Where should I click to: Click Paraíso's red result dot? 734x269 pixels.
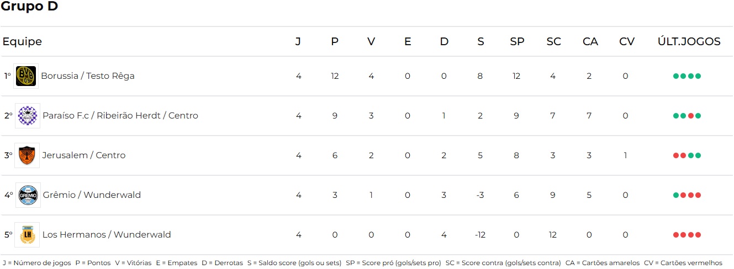point(691,116)
